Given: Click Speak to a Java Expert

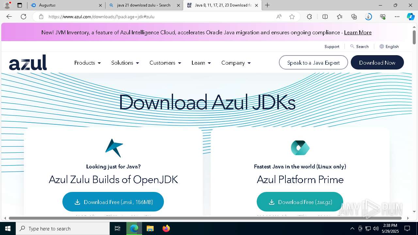Looking at the screenshot, I should (x=313, y=62).
